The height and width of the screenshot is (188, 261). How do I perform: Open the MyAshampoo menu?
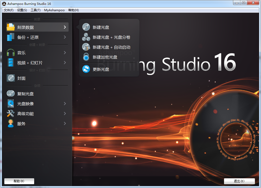[54, 10]
